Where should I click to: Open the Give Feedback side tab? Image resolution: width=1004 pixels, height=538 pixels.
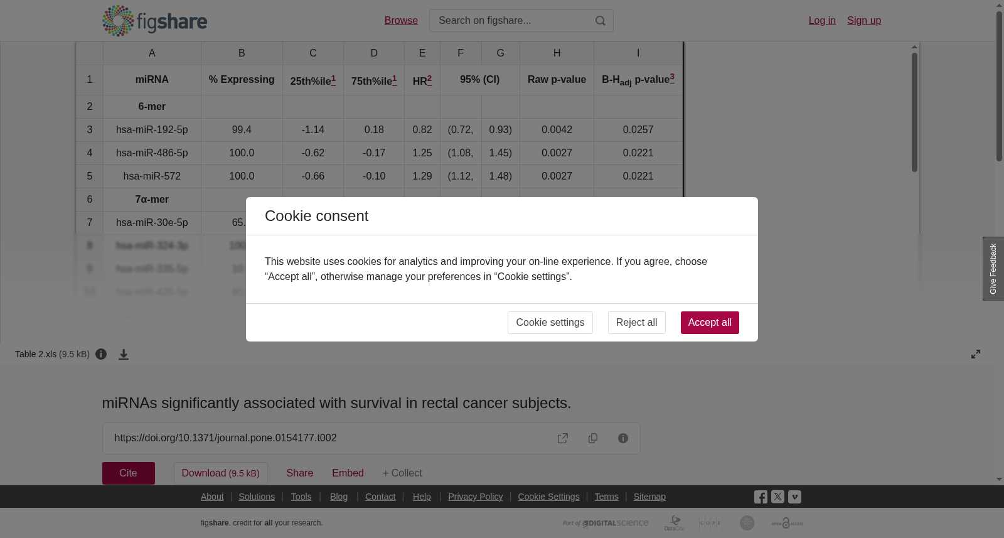click(x=993, y=269)
